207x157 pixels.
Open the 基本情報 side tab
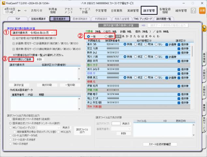204,58
